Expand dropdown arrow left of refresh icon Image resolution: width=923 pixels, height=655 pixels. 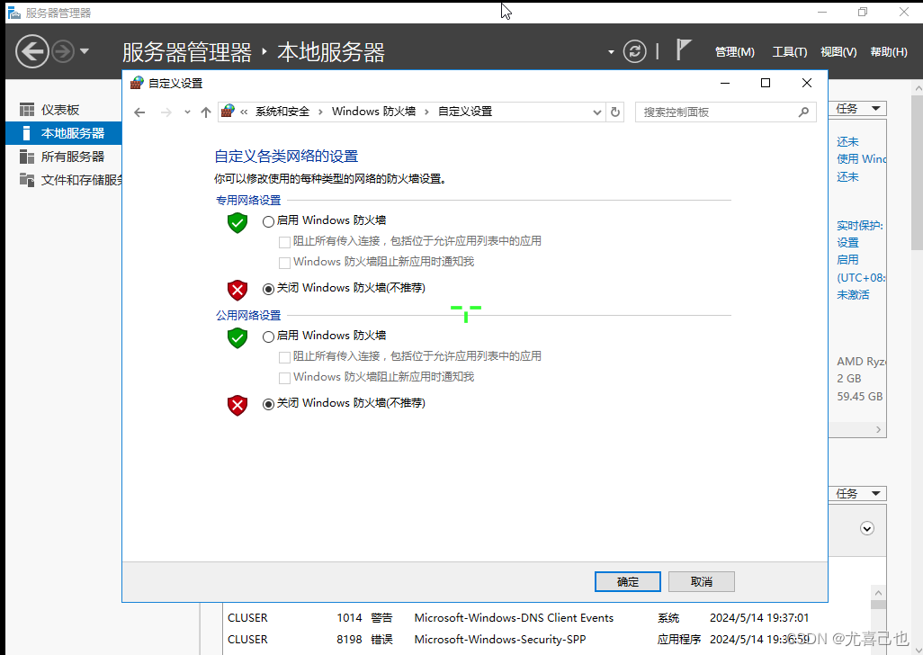[611, 52]
